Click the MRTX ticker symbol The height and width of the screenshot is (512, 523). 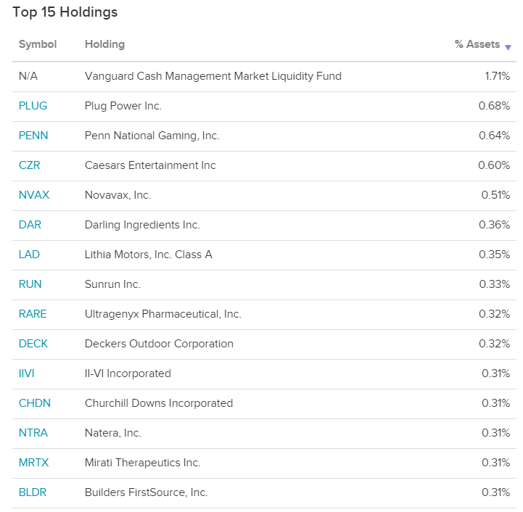point(34,463)
